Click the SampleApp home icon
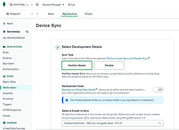 tap(4, 31)
